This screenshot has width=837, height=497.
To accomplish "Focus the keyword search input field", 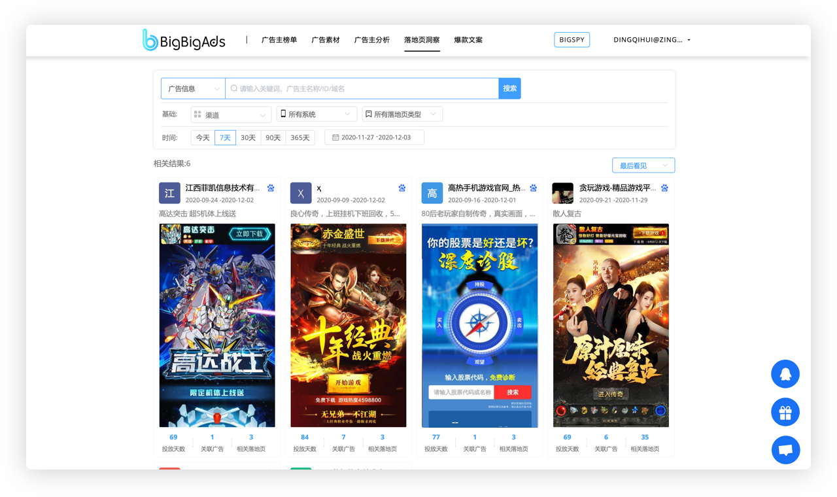I will (362, 88).
